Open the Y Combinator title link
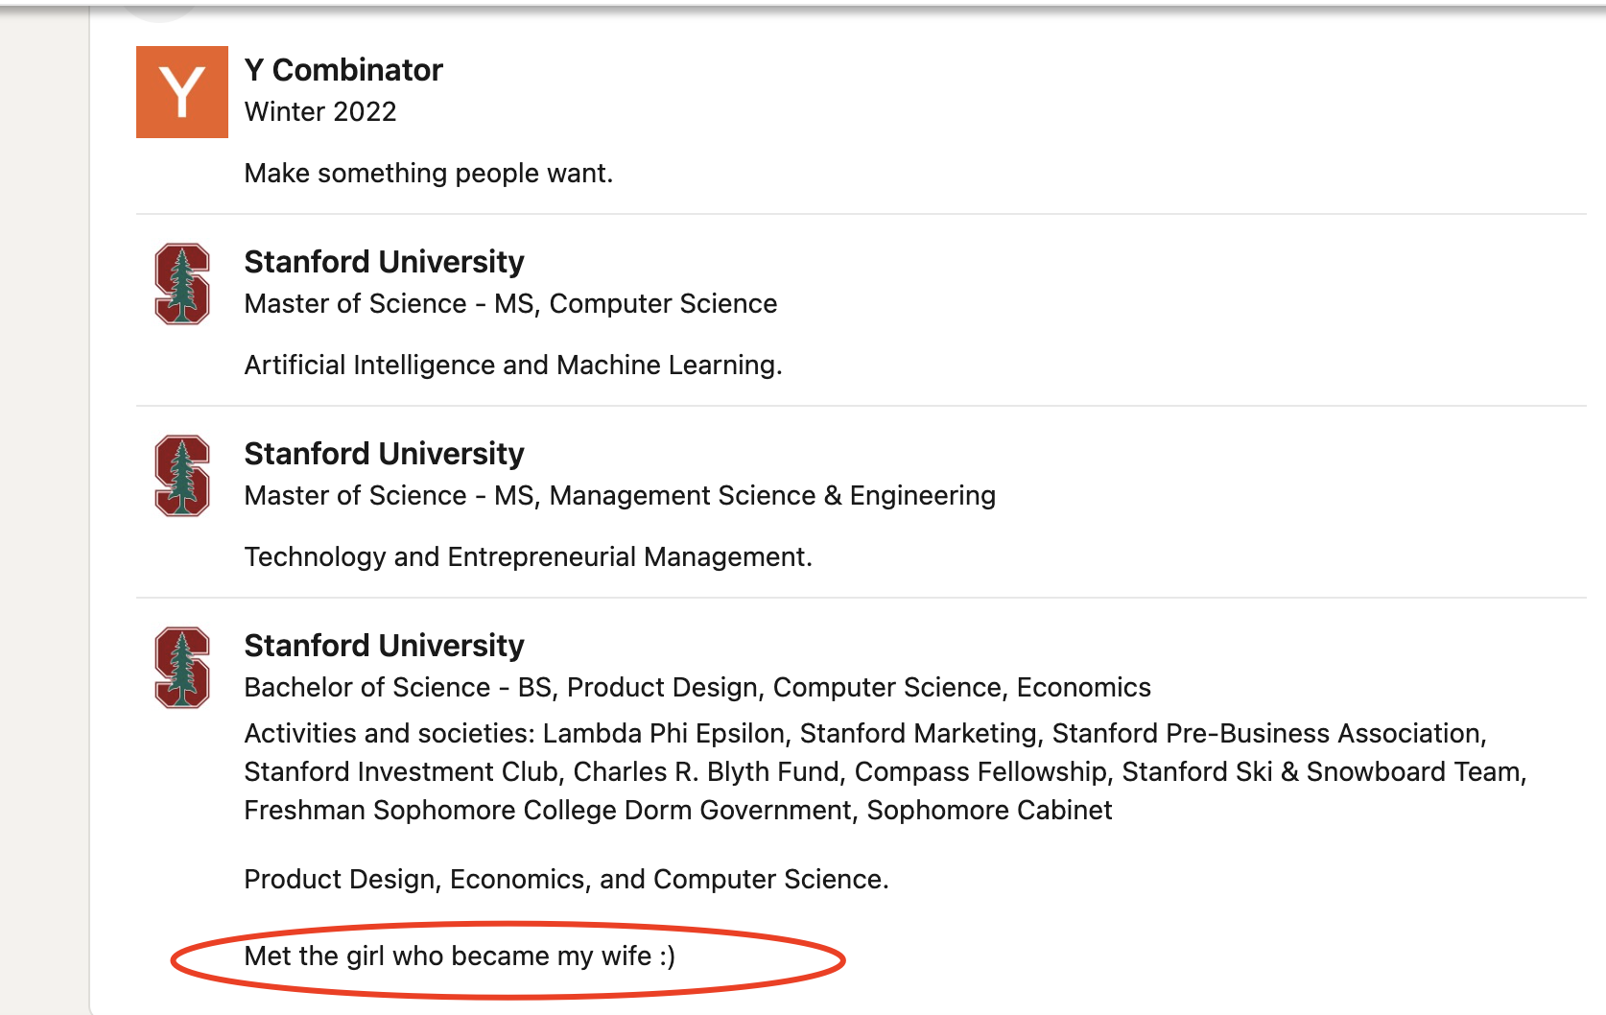 click(343, 70)
